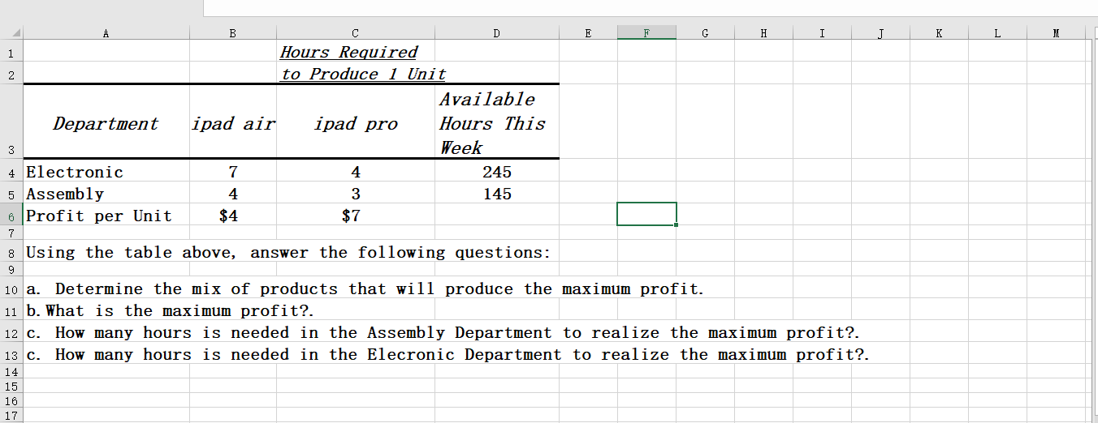Click the 'to Produce 1 Unit' cell
The image size is (1098, 423).
[x=356, y=74]
